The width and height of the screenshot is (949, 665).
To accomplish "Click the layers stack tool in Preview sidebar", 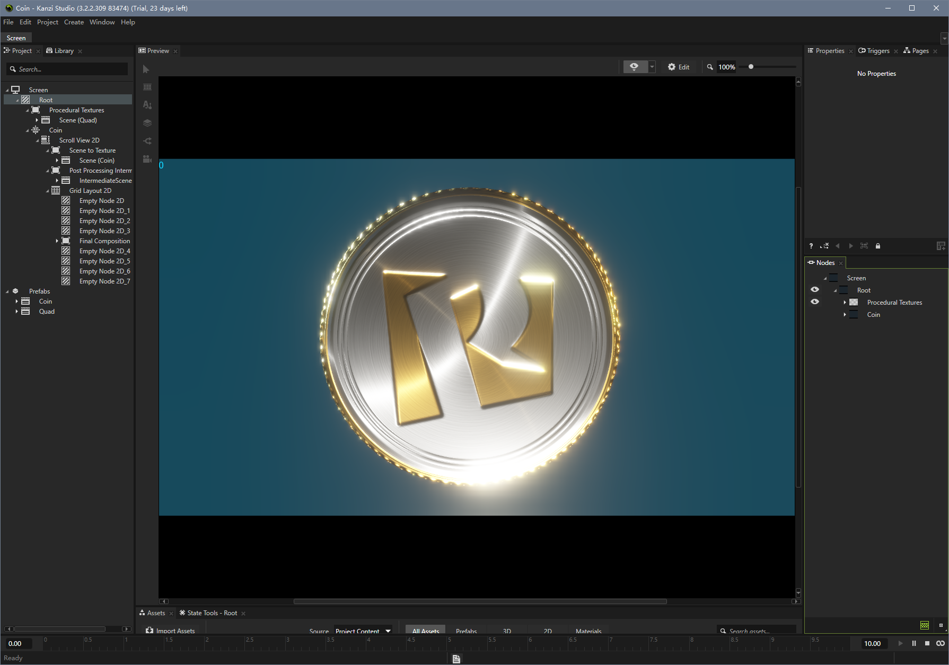I will 147,123.
